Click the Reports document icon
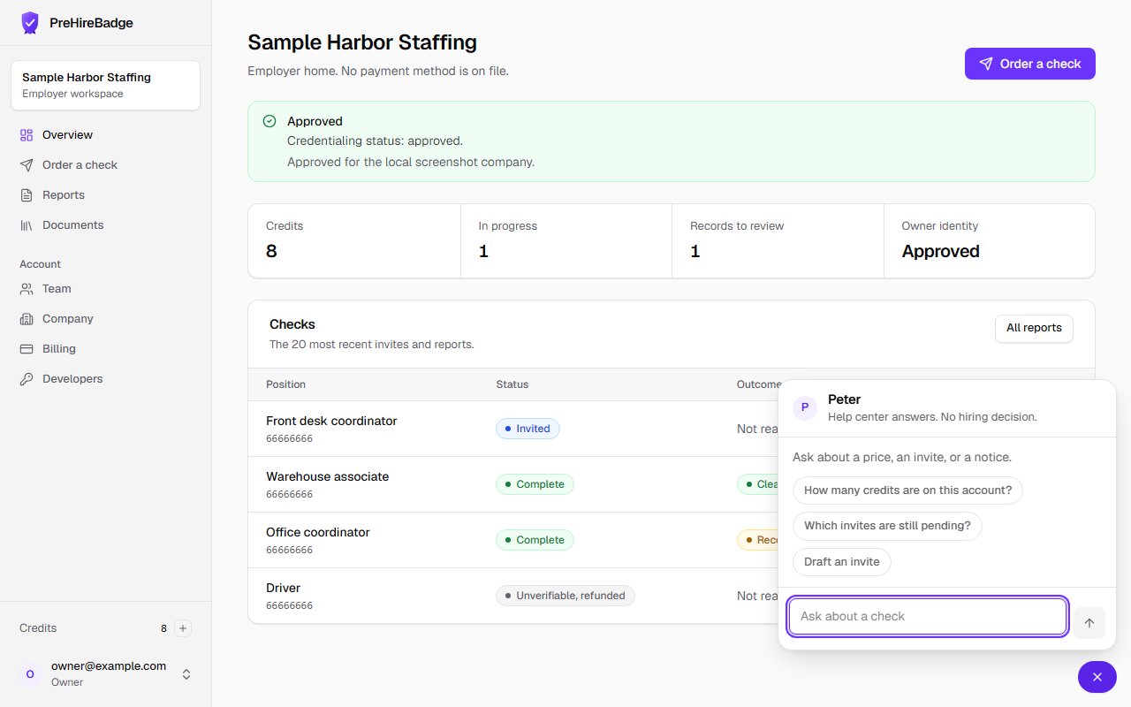Screen dimensions: 1131x707 pos(27,195)
